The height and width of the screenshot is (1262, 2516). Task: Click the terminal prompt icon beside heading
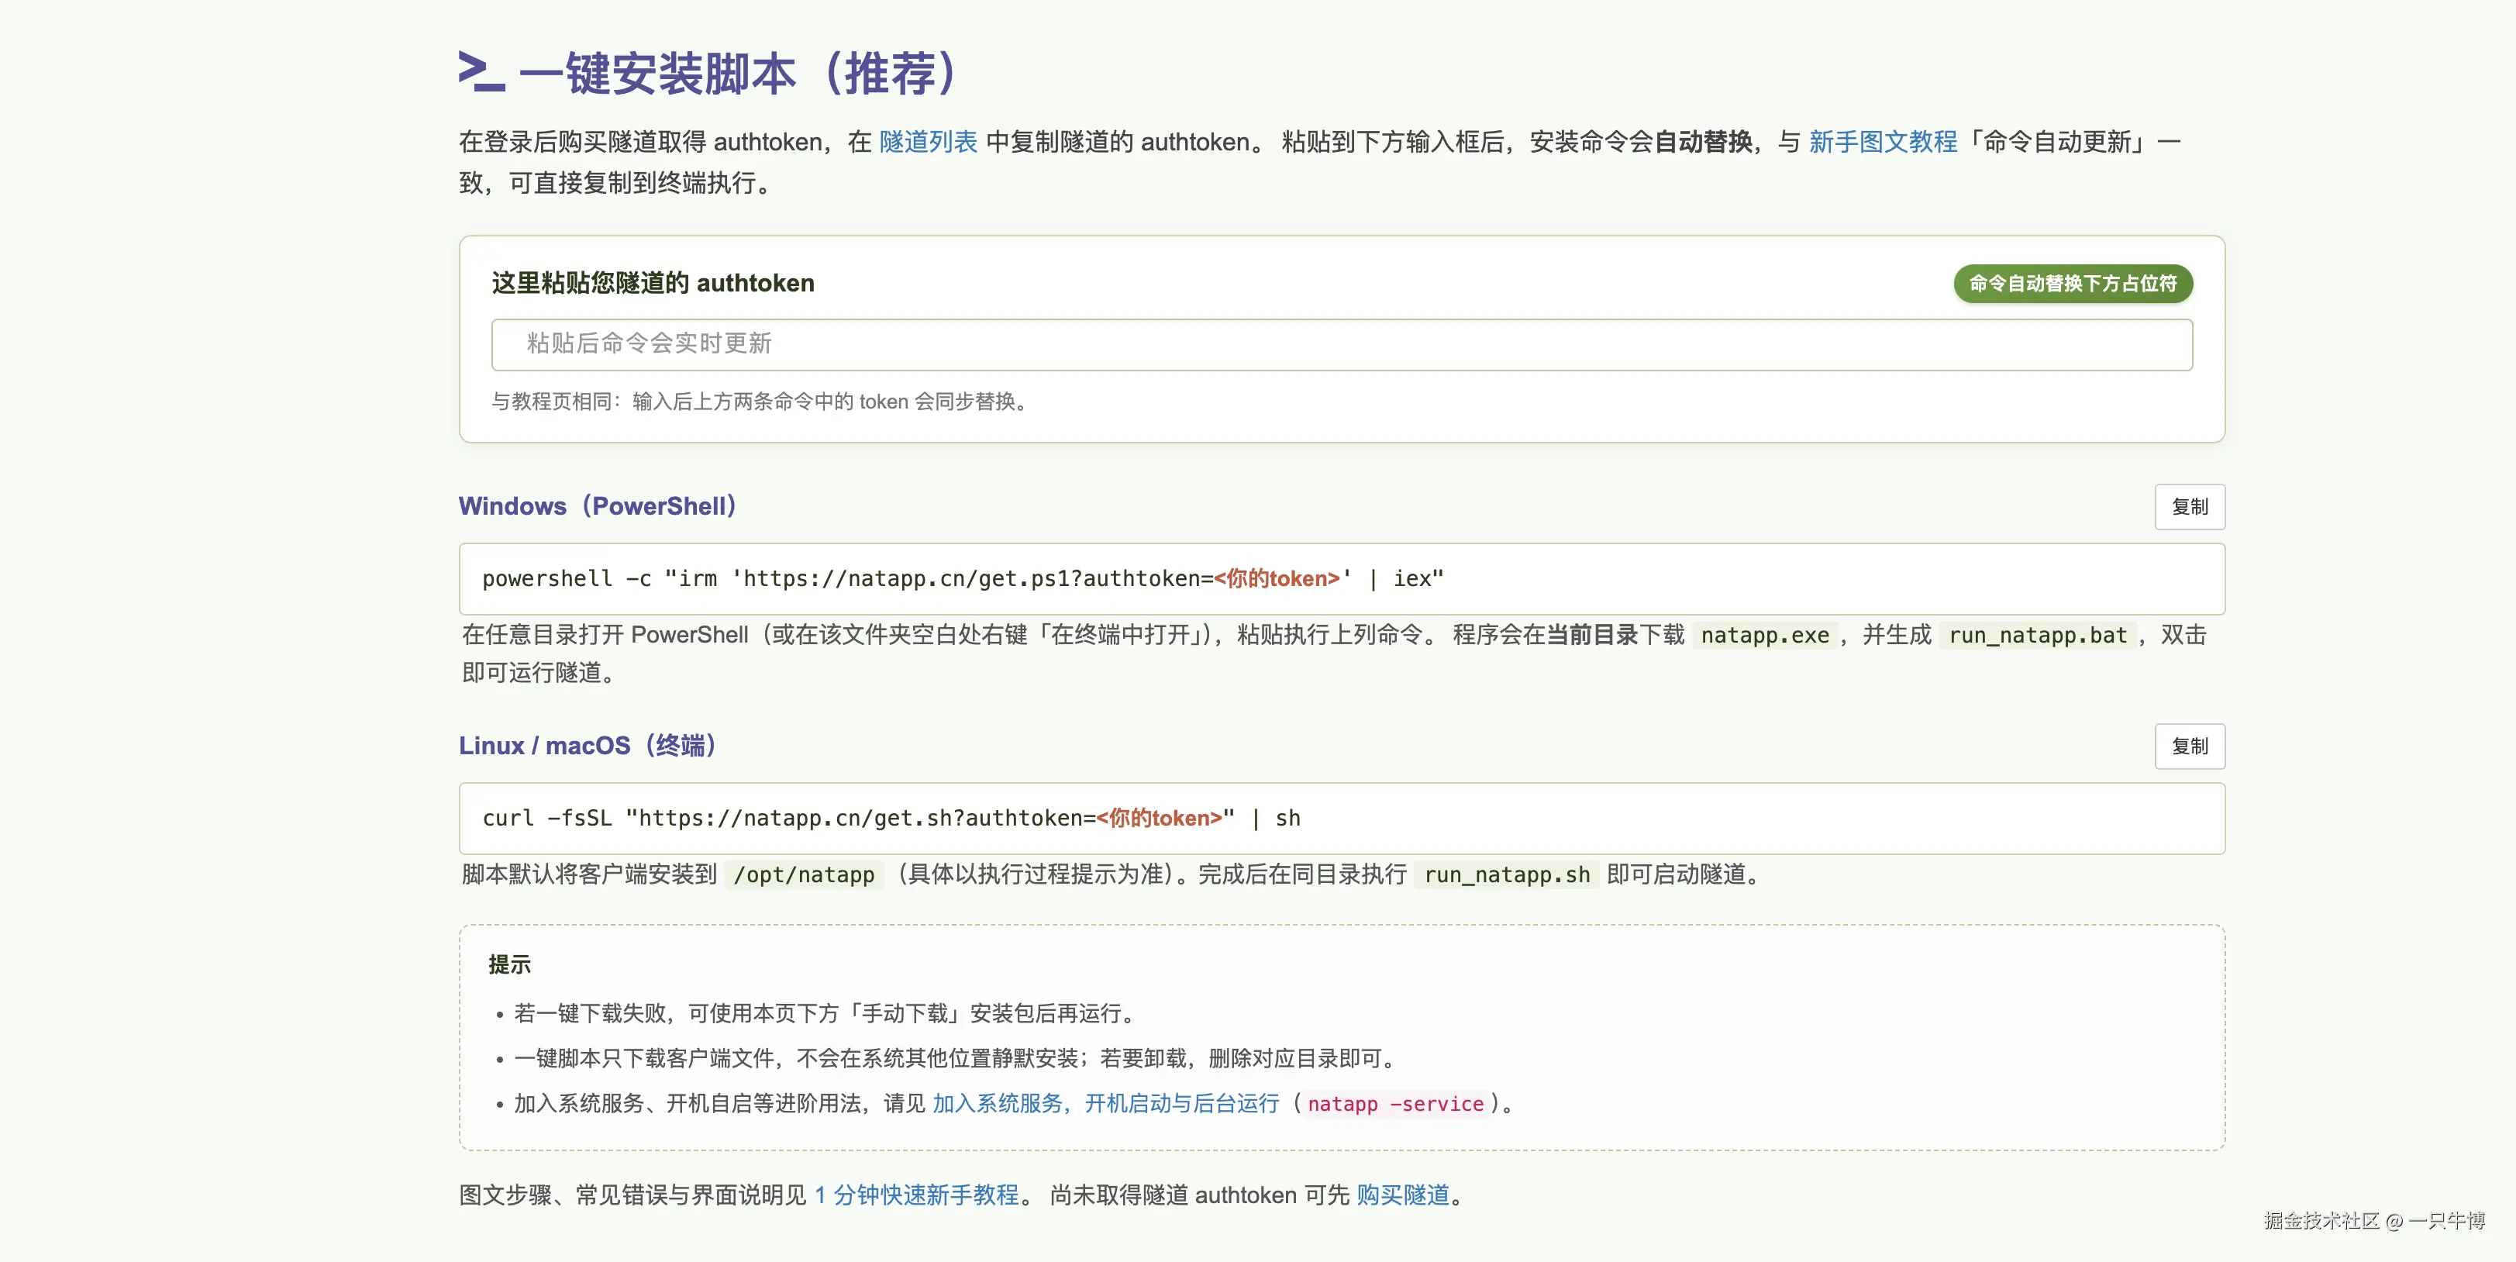pyautogui.click(x=481, y=71)
